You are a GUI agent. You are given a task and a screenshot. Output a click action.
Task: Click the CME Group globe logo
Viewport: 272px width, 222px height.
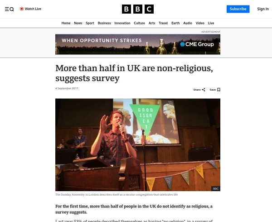pos(182,44)
